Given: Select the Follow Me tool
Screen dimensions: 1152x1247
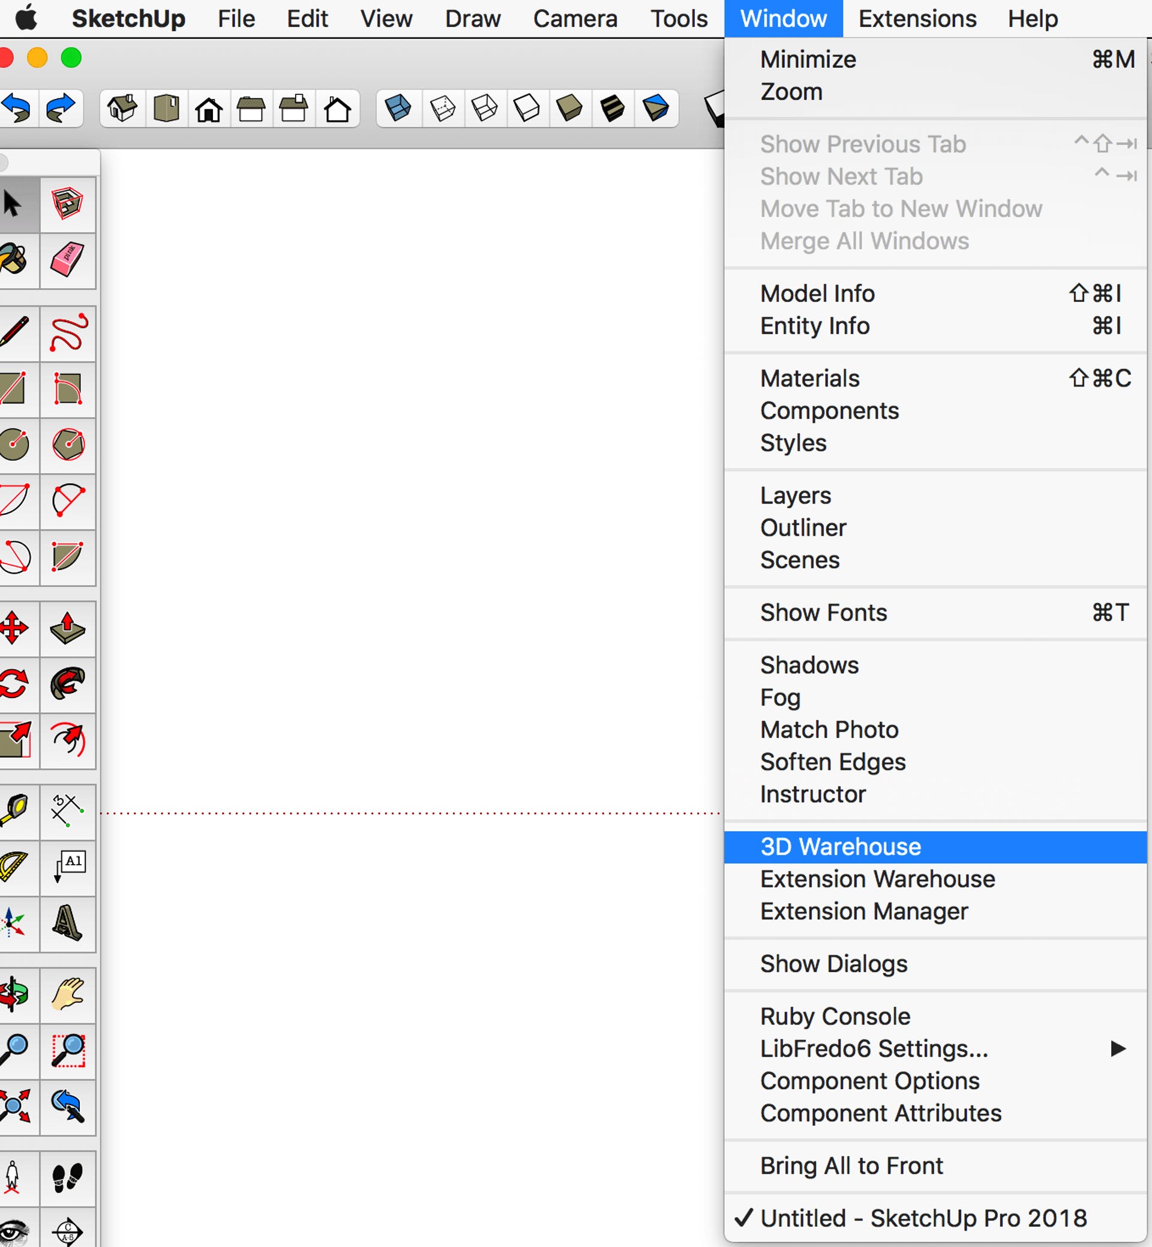Looking at the screenshot, I should click(67, 684).
